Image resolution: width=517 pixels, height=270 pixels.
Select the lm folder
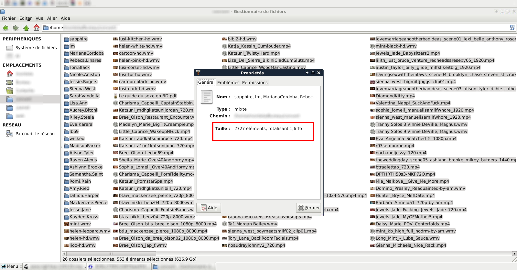point(69,46)
